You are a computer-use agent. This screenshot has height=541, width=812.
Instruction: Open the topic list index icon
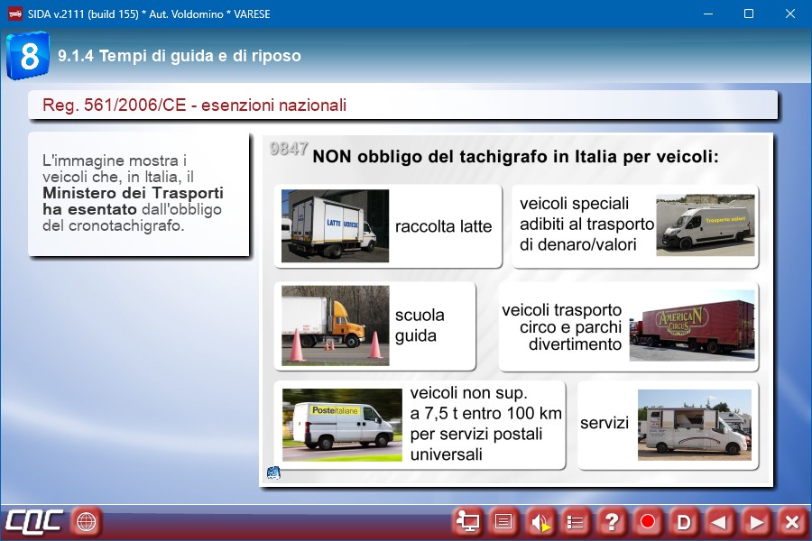576,521
